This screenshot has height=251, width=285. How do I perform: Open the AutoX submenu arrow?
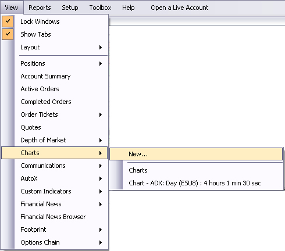[x=101, y=178]
